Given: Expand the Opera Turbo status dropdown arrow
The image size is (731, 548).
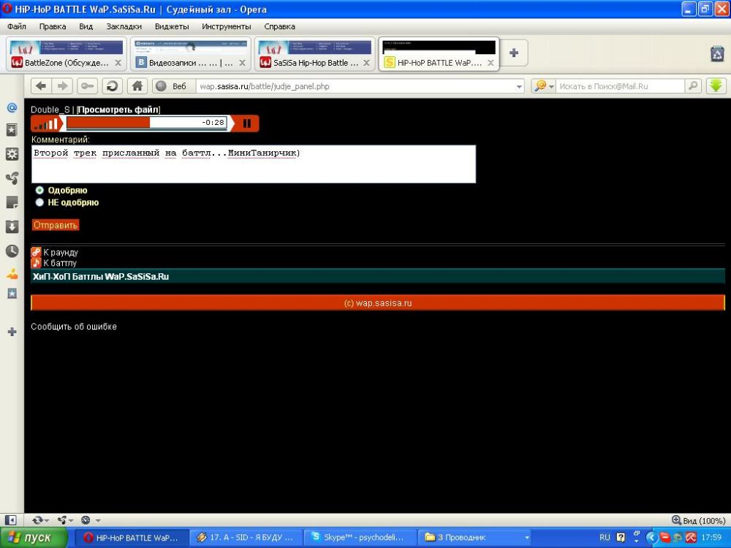Looking at the screenshot, I should (98, 520).
